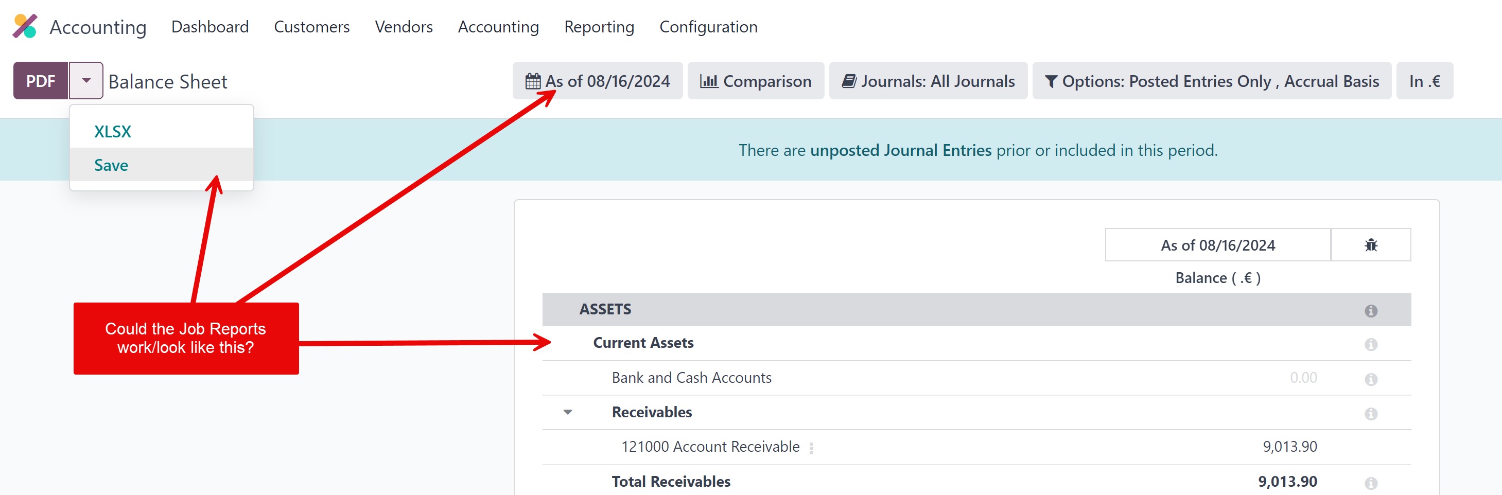Open kebab menu next to Account Receivable
The image size is (1502, 495).
tap(811, 448)
